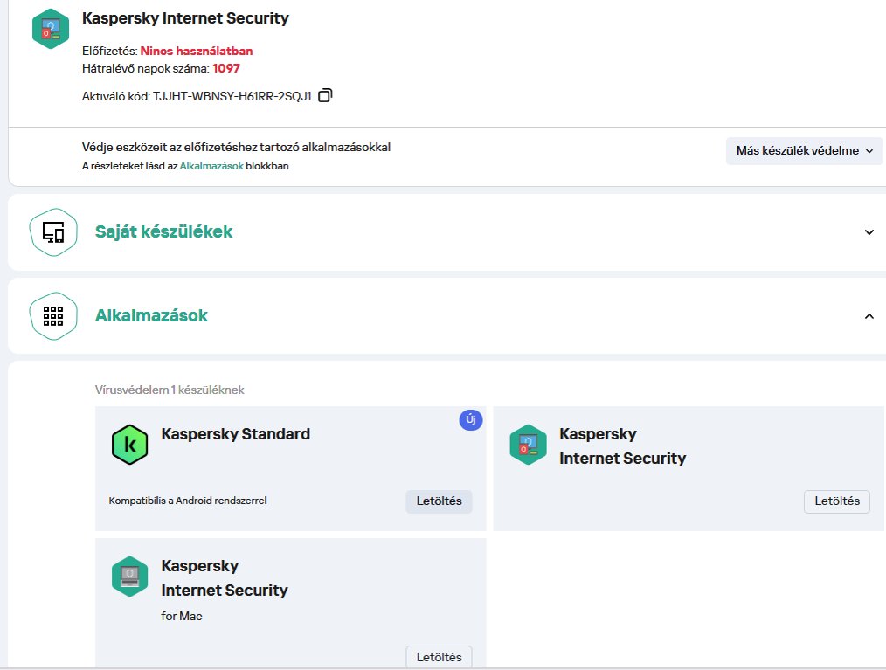
Task: Click the Védje eszközeit az előfizetéshez text
Action: pyautogui.click(x=236, y=148)
